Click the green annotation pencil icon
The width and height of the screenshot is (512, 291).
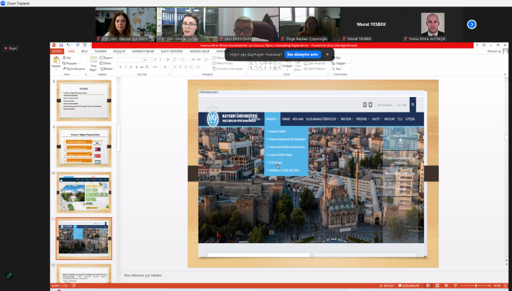pyautogui.click(x=10, y=275)
